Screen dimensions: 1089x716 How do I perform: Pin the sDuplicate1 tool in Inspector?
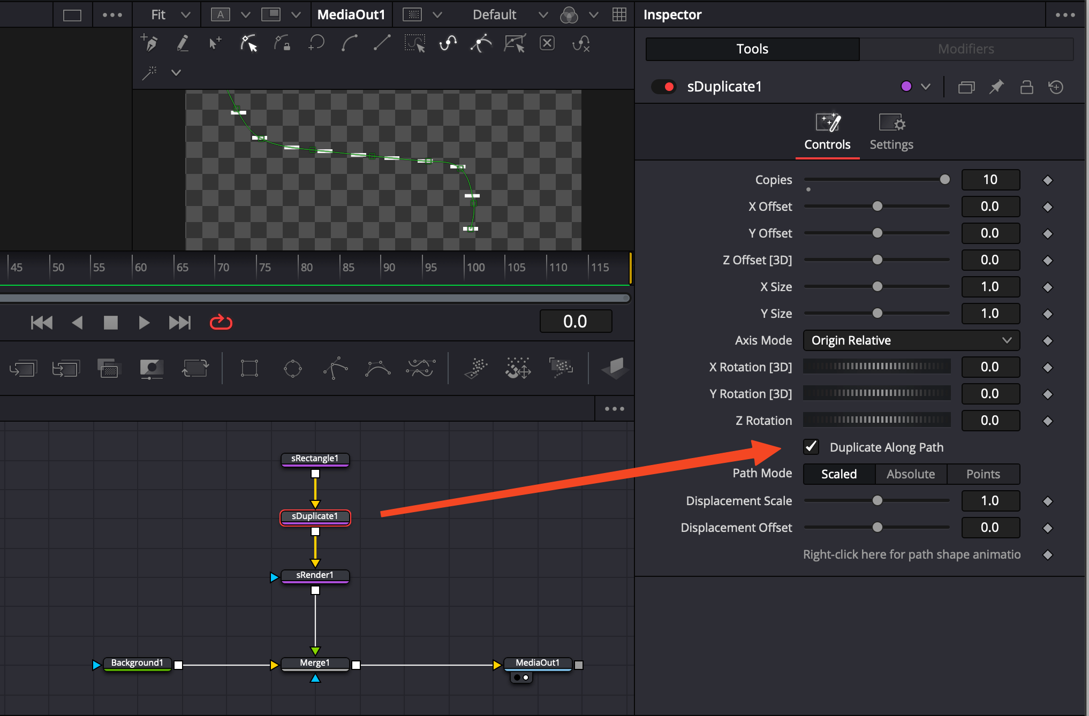(996, 87)
